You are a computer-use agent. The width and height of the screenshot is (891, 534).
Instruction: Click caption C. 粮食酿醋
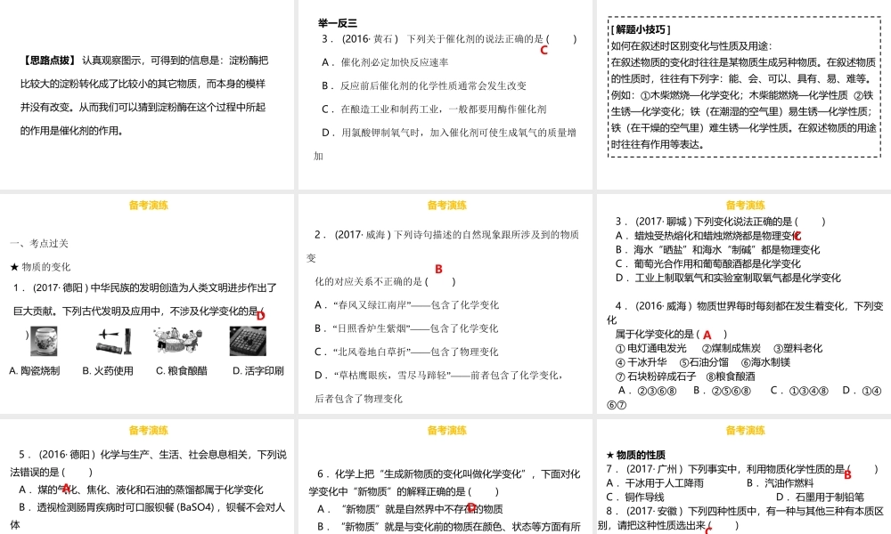182,370
